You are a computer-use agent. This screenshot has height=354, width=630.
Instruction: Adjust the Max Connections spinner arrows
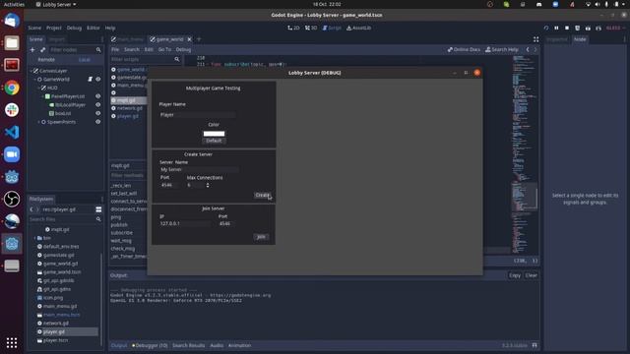pos(208,185)
